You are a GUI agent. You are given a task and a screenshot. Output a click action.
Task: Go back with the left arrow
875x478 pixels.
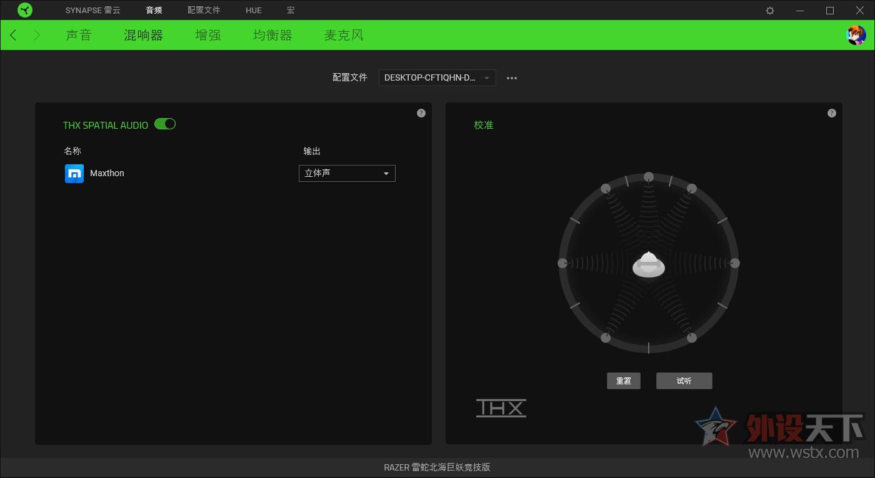click(x=14, y=36)
